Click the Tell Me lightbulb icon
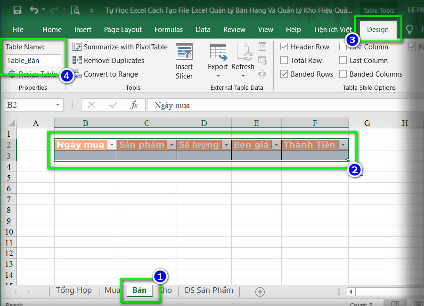The image size is (424, 306). (409, 30)
